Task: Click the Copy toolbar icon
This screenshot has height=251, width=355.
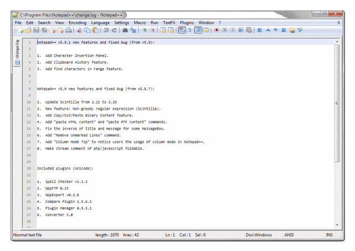Action: (88, 30)
